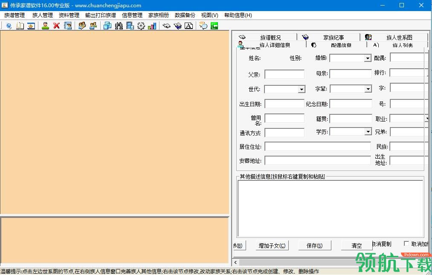432x275 pixels.
Task: Click the film strip toolbar icon
Action: click(130, 26)
